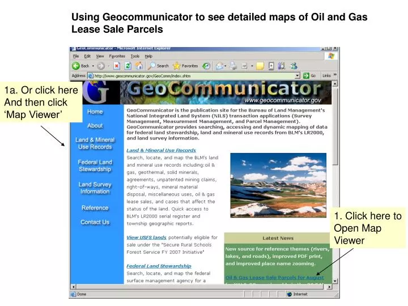The width and height of the screenshot is (408, 306).
Task: Open Home in the sidebar
Action: point(95,112)
